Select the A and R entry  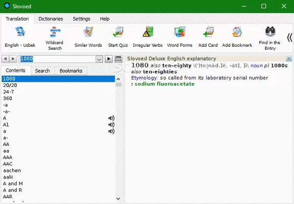58,190
